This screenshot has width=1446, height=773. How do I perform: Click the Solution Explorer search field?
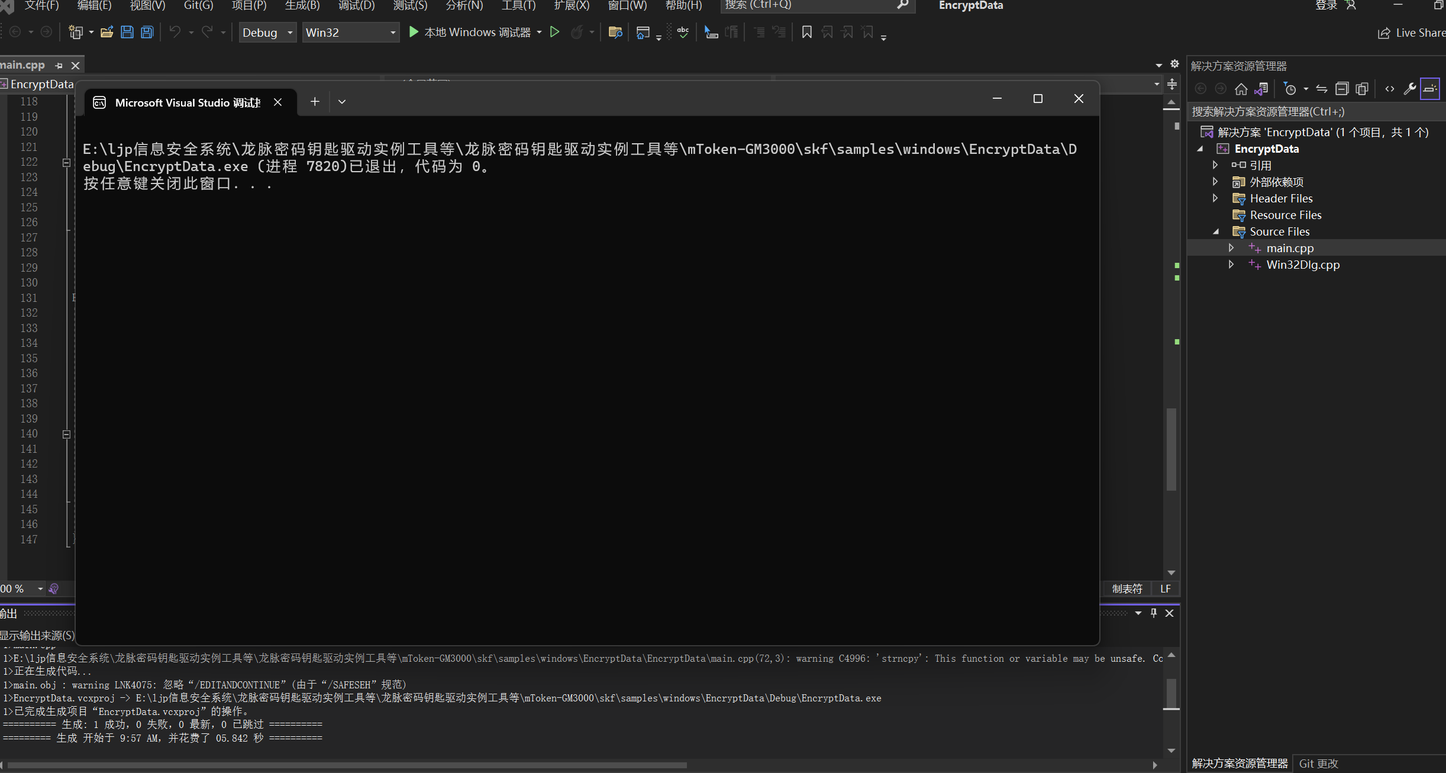(1316, 111)
